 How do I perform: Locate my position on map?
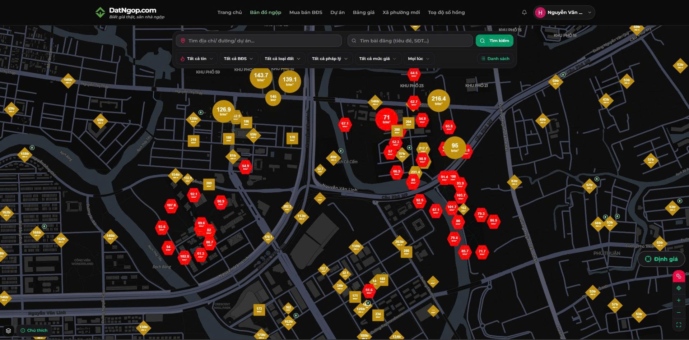679,288
